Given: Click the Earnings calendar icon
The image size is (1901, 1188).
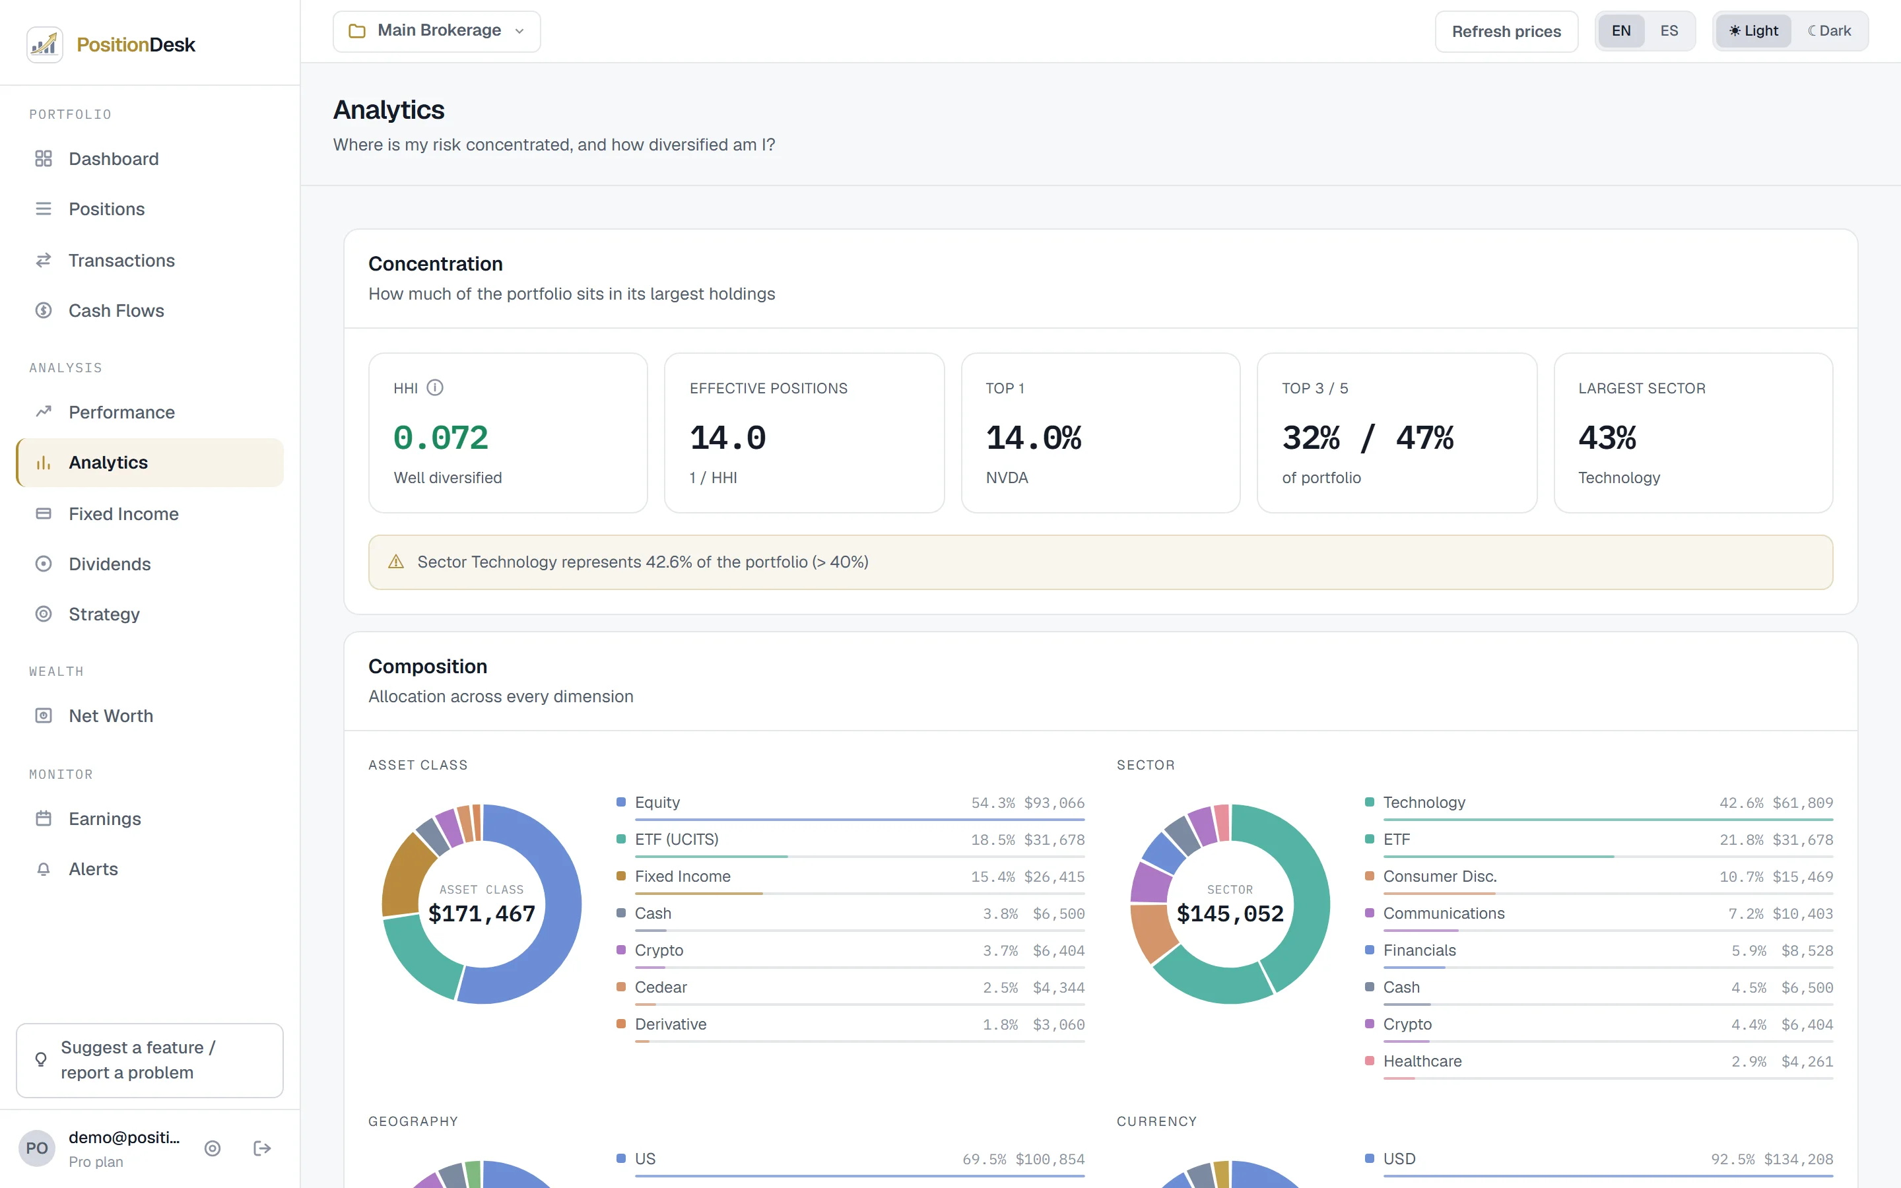Looking at the screenshot, I should click(43, 818).
